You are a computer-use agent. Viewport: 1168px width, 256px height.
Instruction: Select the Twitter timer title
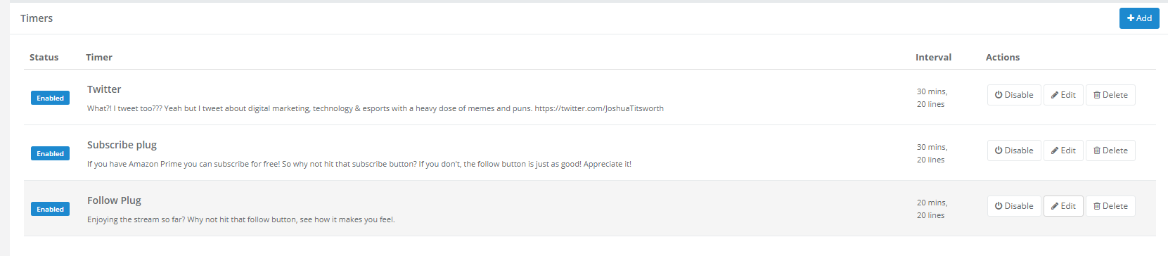click(x=104, y=89)
